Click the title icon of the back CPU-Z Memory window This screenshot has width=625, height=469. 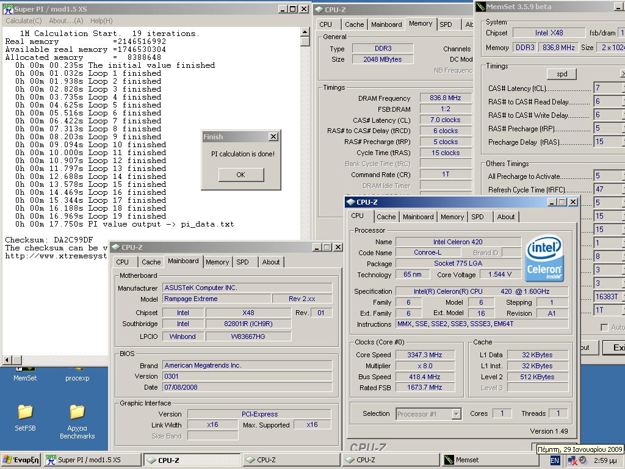(319, 10)
